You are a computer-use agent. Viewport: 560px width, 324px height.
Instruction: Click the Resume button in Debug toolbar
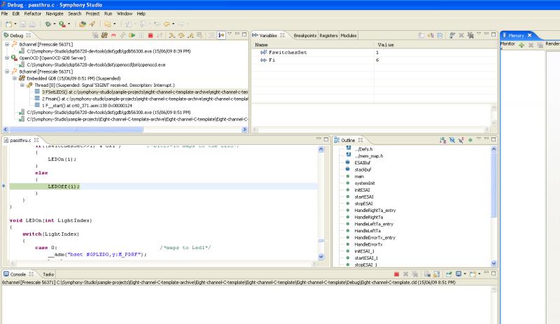(131, 35)
